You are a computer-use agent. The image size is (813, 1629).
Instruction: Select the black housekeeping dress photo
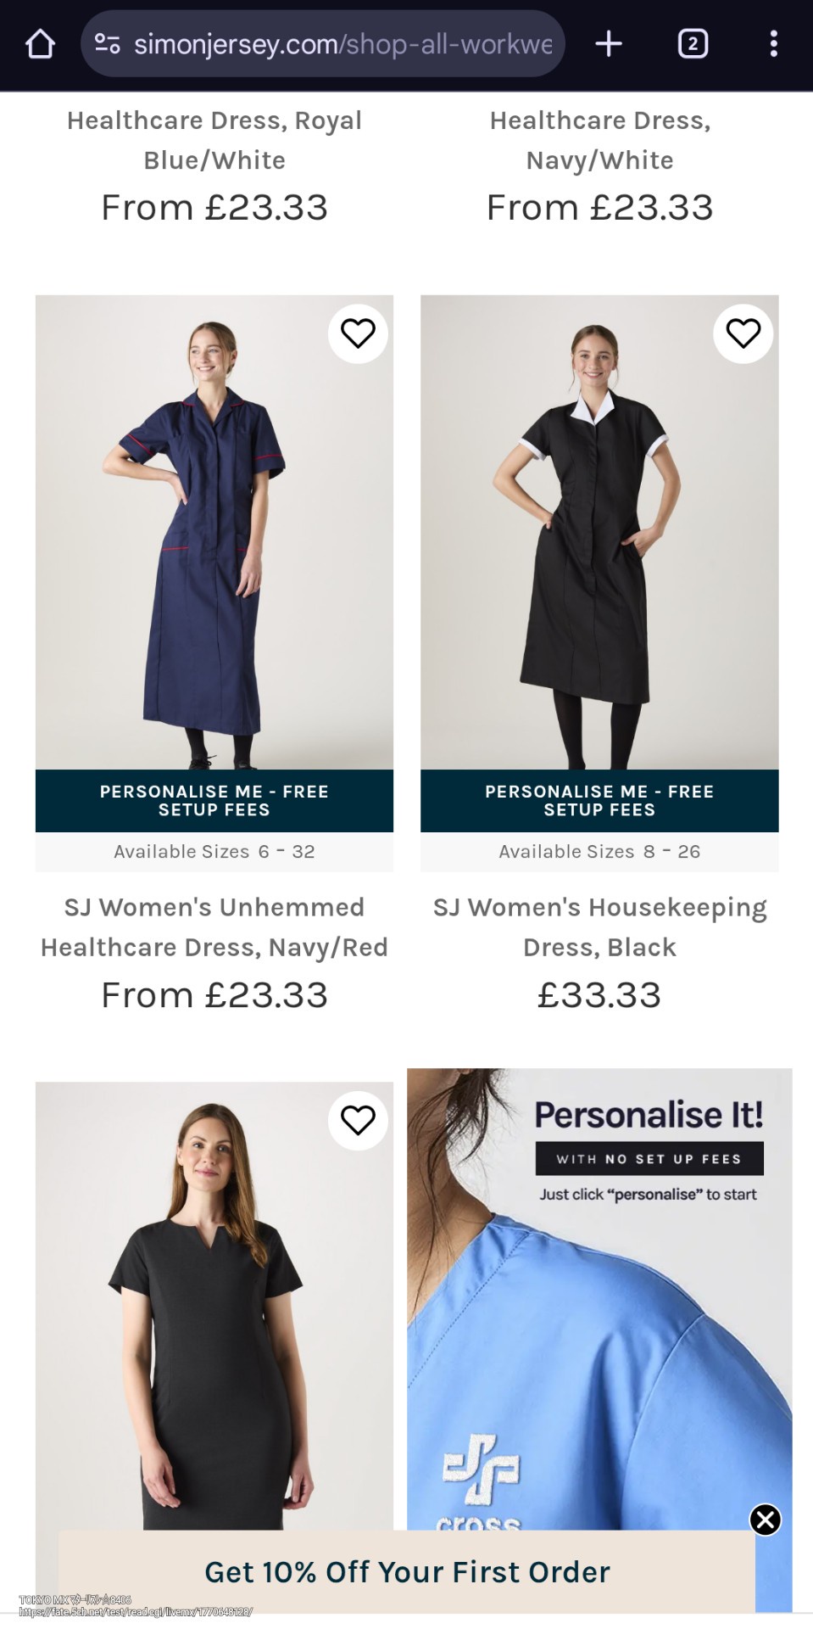point(599,532)
